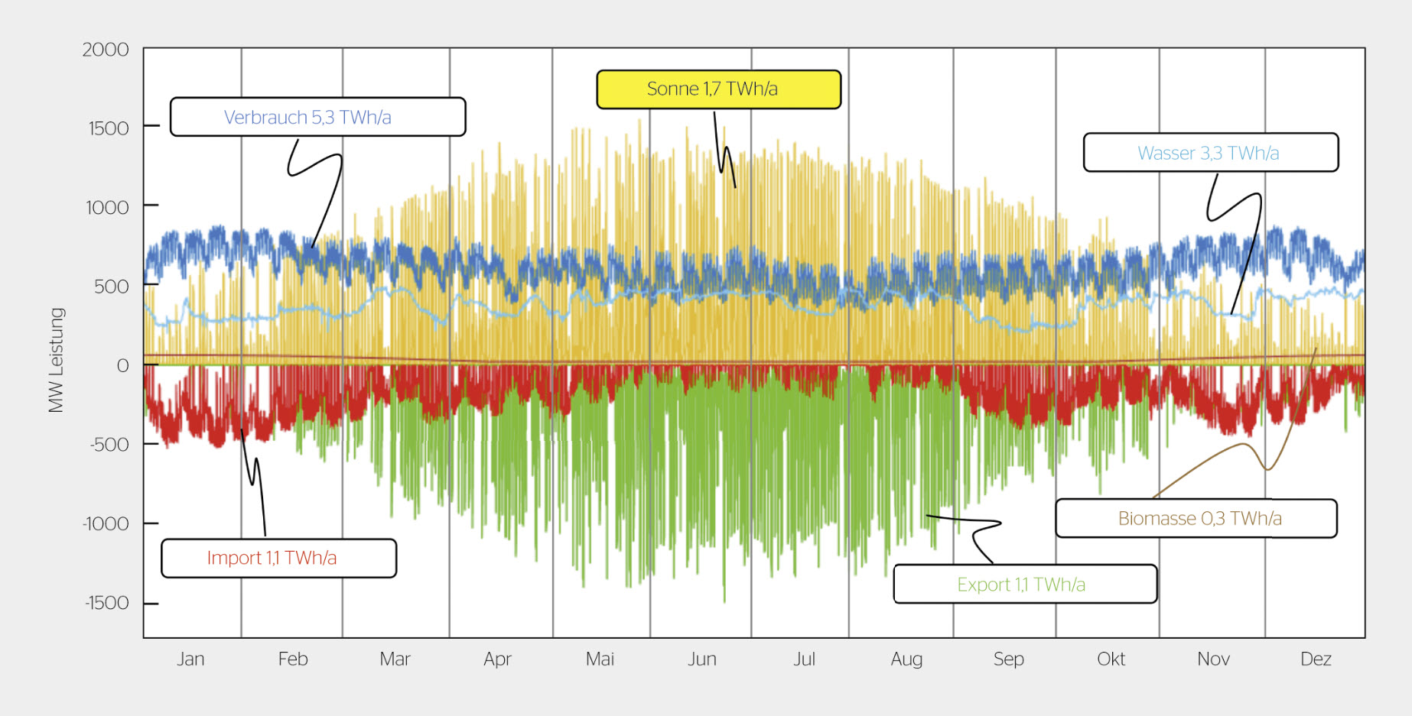Click the Apr month label
1412x716 pixels.
pos(497,659)
